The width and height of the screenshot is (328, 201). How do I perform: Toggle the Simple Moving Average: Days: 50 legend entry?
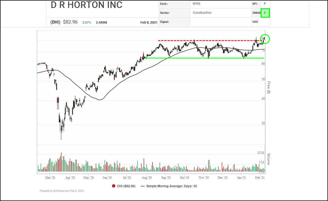(x=171, y=186)
